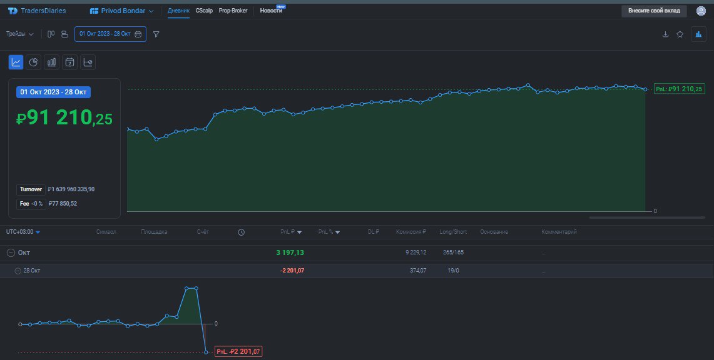
Task: Click the favorites star icon
Action: (680, 34)
